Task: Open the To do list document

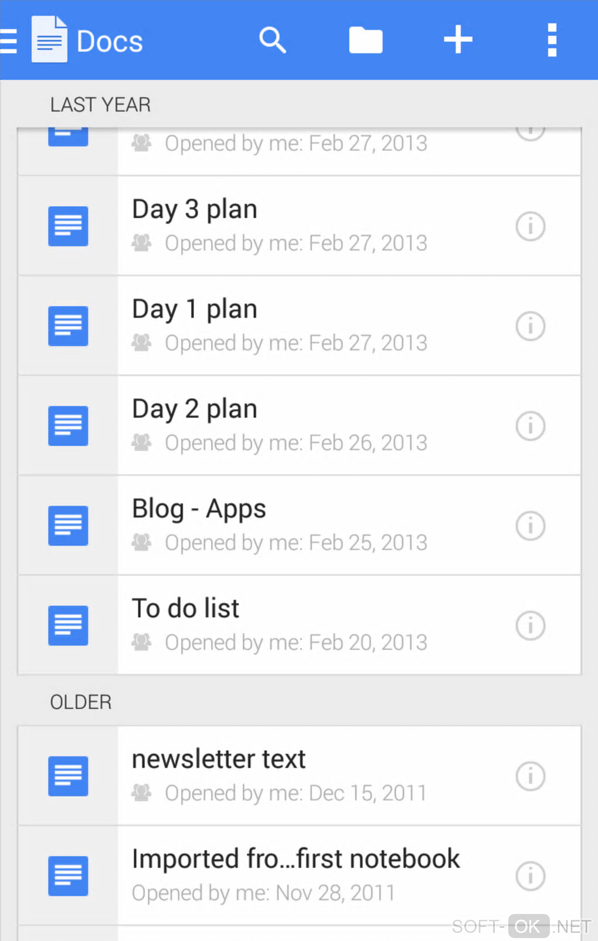Action: (x=185, y=608)
